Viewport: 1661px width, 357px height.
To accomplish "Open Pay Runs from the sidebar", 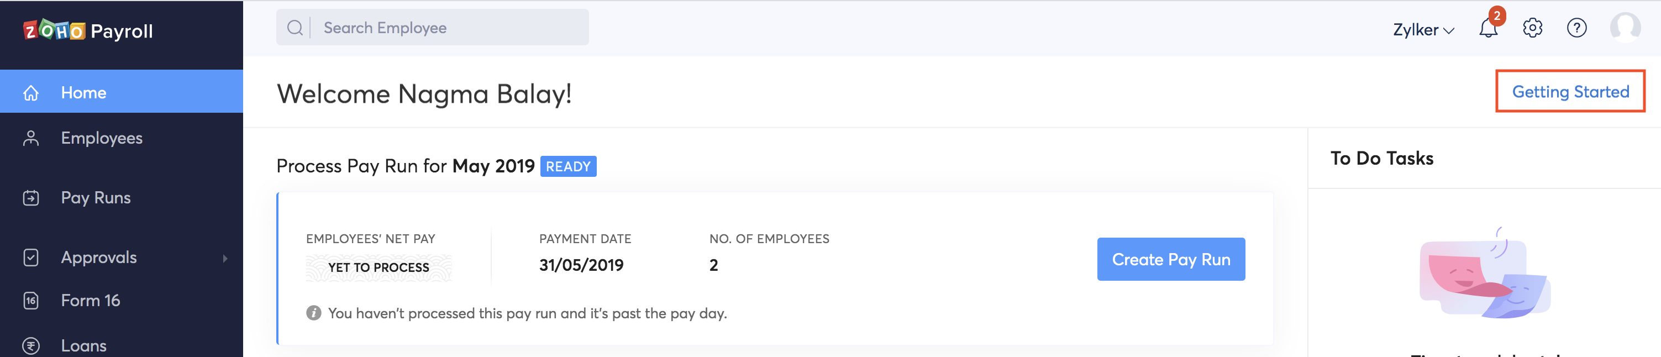I will pos(96,198).
